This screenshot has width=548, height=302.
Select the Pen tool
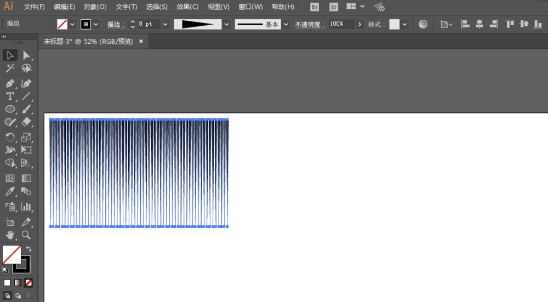click(x=10, y=83)
